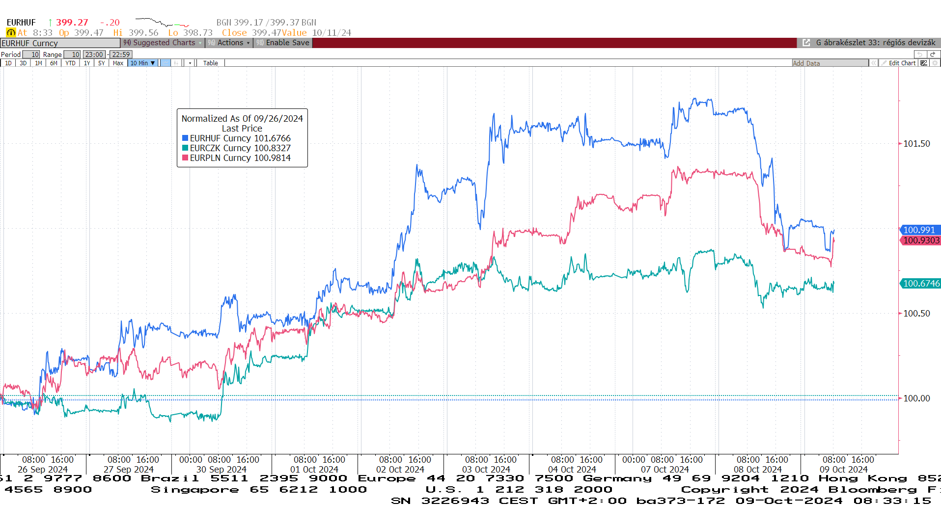
Task: Click the blue 100.991 price label
Action: (x=920, y=230)
